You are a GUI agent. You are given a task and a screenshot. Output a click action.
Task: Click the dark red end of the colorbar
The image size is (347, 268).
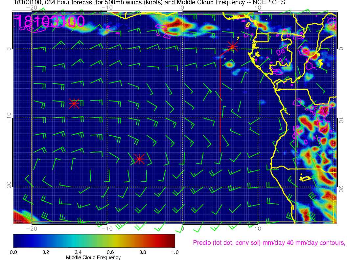pyautogui.click(x=172, y=240)
